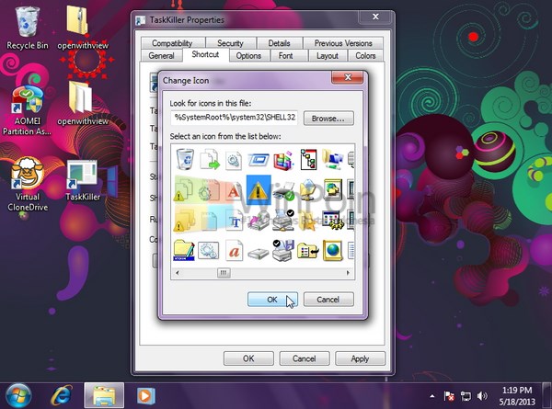Viewport: 552px width, 409px height.
Task: Select the Shortcut tab
Action: click(x=205, y=54)
